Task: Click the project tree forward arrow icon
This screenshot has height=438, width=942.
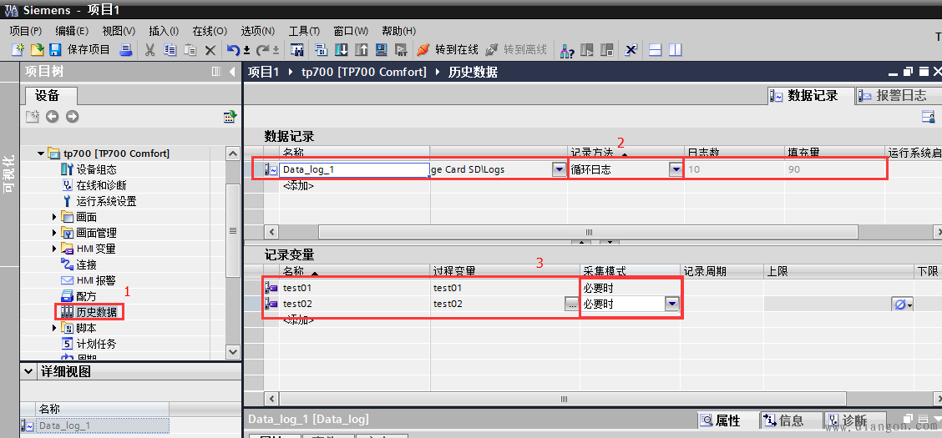Action: [73, 117]
